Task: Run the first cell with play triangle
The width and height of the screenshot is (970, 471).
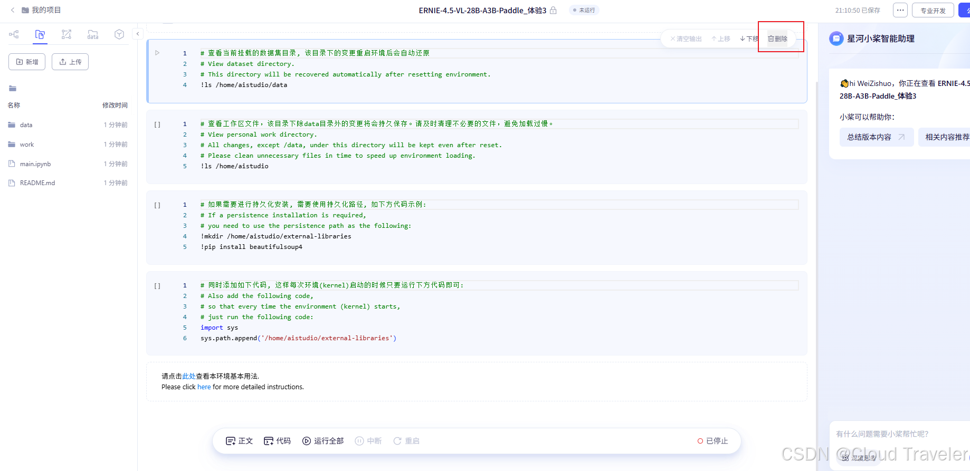Action: [157, 53]
